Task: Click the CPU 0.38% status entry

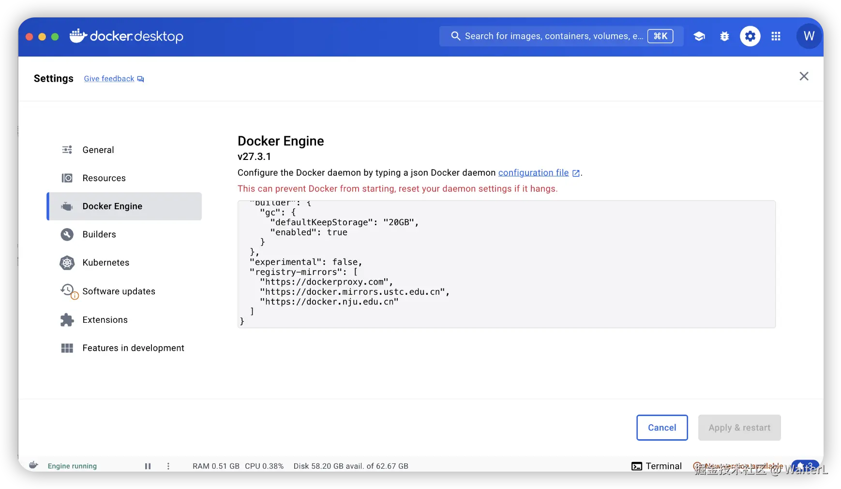Action: [x=264, y=466]
